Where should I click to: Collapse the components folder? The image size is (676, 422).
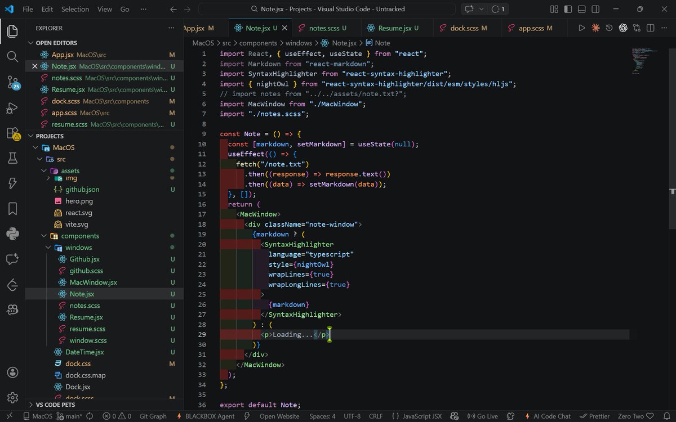[44, 236]
